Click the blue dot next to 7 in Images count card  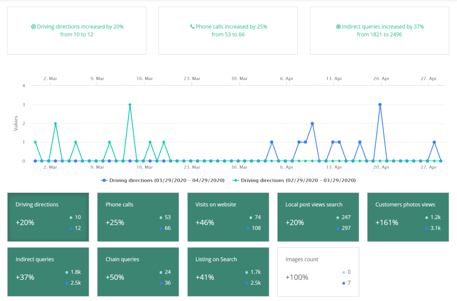[344, 283]
